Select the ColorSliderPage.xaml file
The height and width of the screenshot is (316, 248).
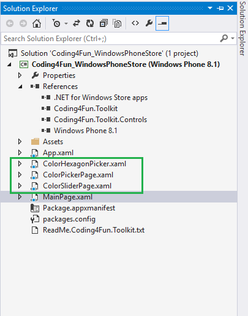(77, 186)
